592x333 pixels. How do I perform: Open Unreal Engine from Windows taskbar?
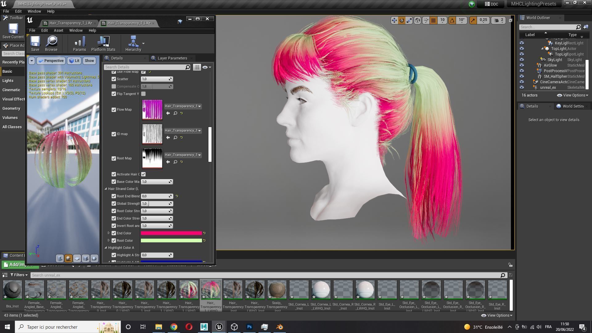[219, 327]
